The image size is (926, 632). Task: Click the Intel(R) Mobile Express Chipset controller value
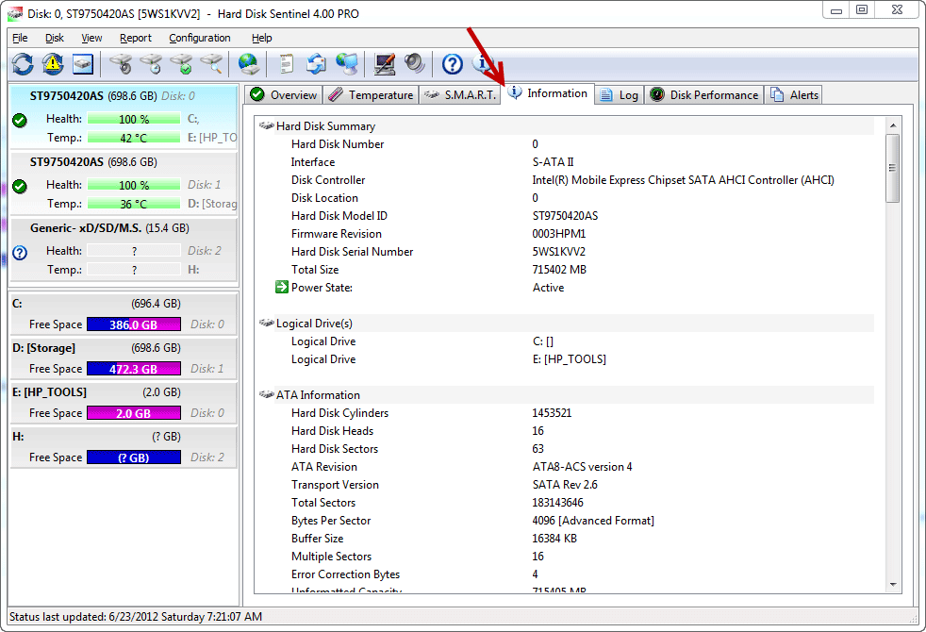(684, 180)
